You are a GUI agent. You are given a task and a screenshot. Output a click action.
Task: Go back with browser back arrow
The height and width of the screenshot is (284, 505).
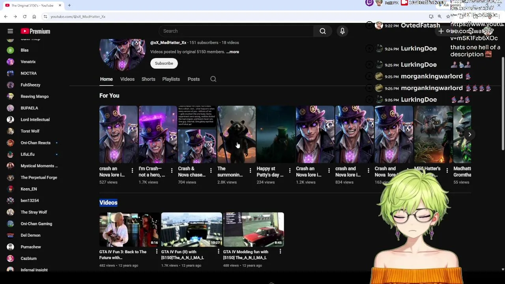point(6,17)
